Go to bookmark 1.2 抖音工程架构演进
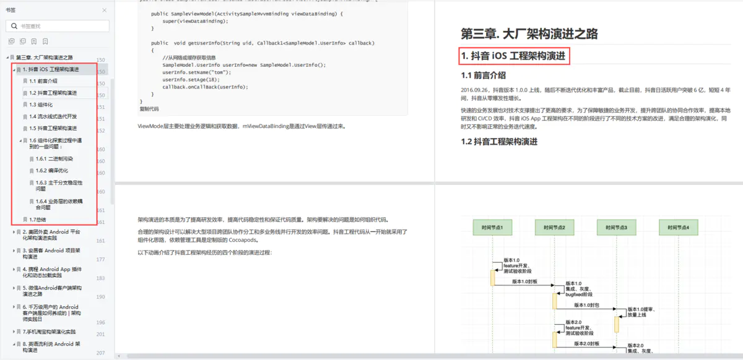The width and height of the screenshot is (743, 360). click(53, 93)
